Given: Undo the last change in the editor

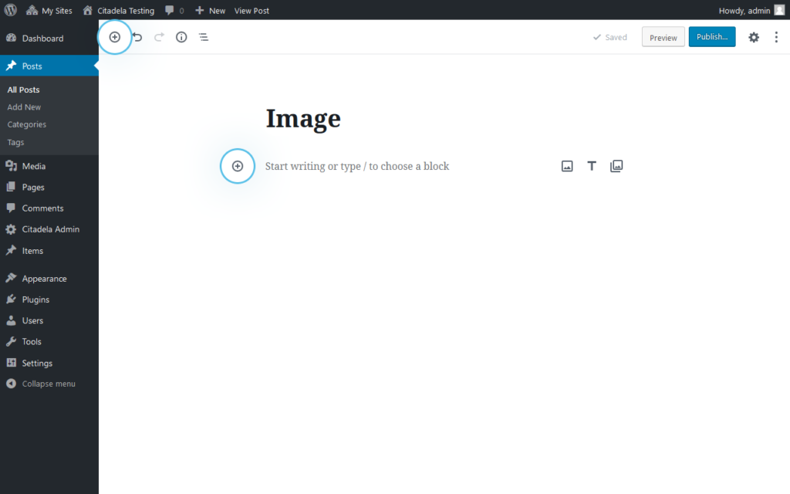Looking at the screenshot, I should (137, 36).
